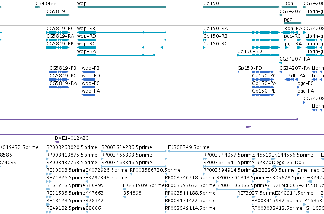Click EST EK072926.5prime
324x214 pixels.
106,170
